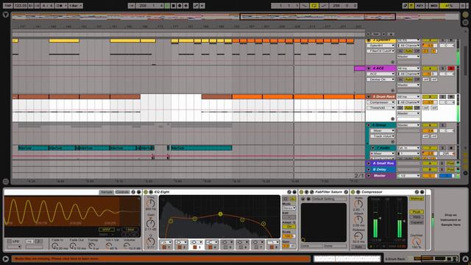Collapse the 6 Group track fold arrow
Image resolution: width=471 pixels, height=265 pixels.
click(x=369, y=125)
